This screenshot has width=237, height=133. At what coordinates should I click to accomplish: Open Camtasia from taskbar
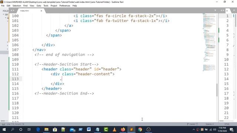106,130
